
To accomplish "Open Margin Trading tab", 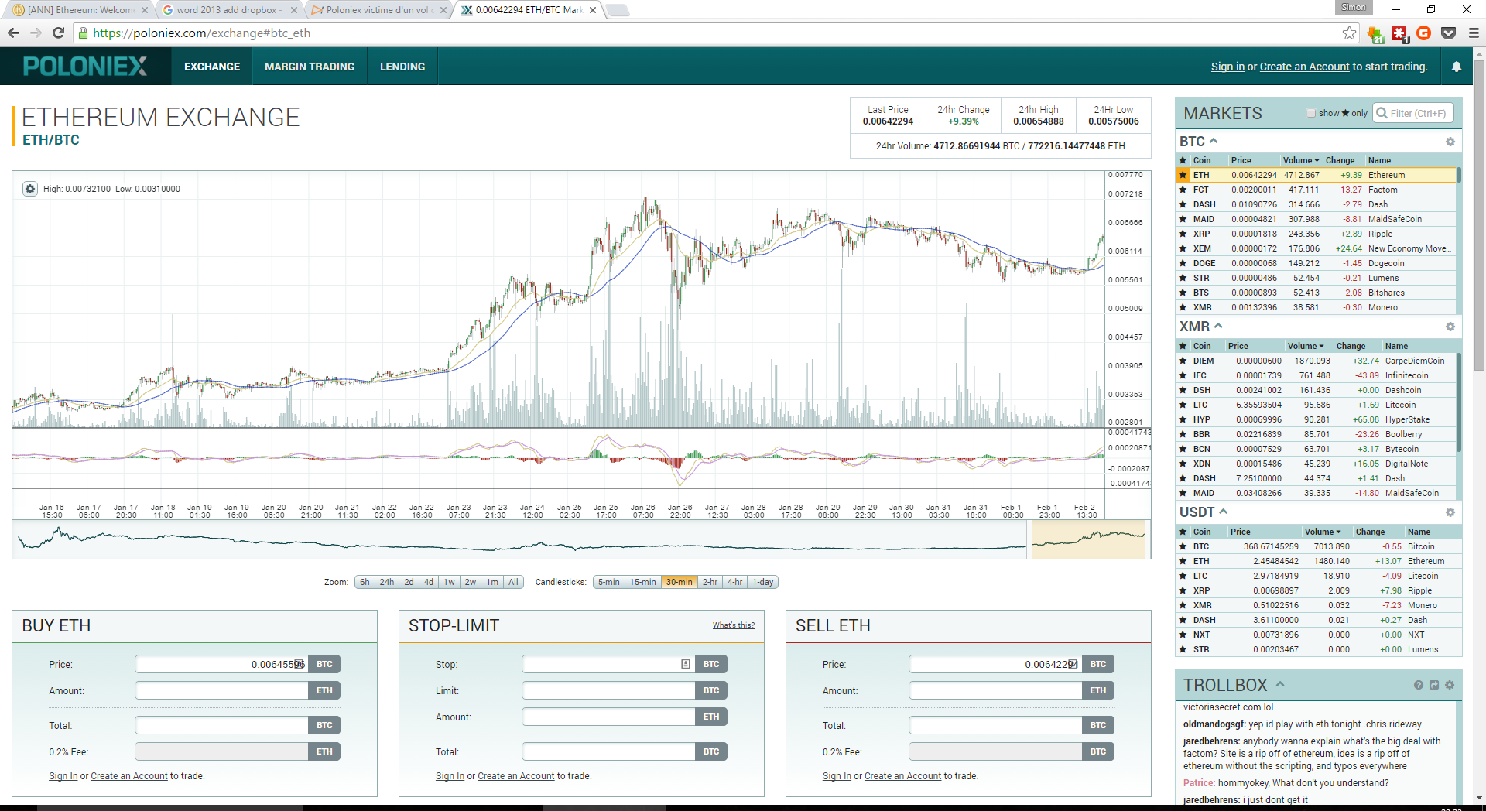I will pyautogui.click(x=310, y=67).
